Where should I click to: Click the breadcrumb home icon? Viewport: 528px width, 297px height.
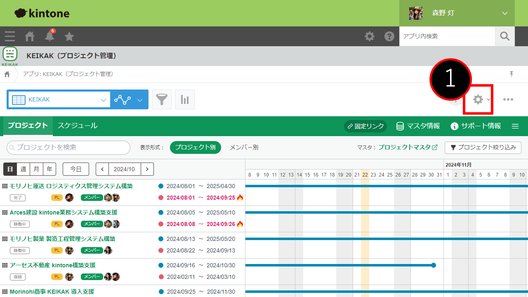(7, 74)
